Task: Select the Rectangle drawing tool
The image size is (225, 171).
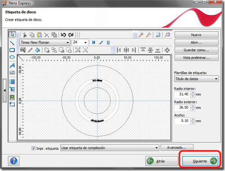Action: [x=12, y=50]
